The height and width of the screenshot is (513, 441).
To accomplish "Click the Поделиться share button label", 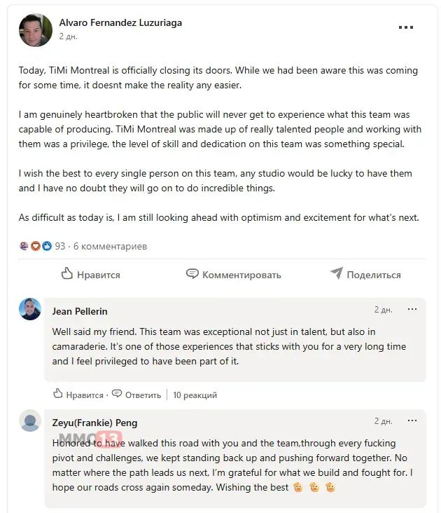I will point(374,275).
